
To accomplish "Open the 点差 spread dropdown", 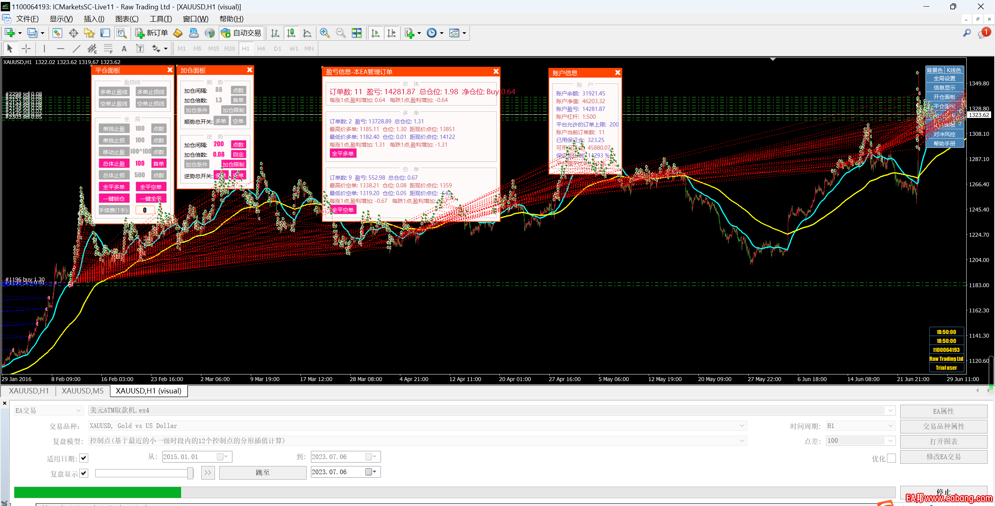I will click(890, 441).
